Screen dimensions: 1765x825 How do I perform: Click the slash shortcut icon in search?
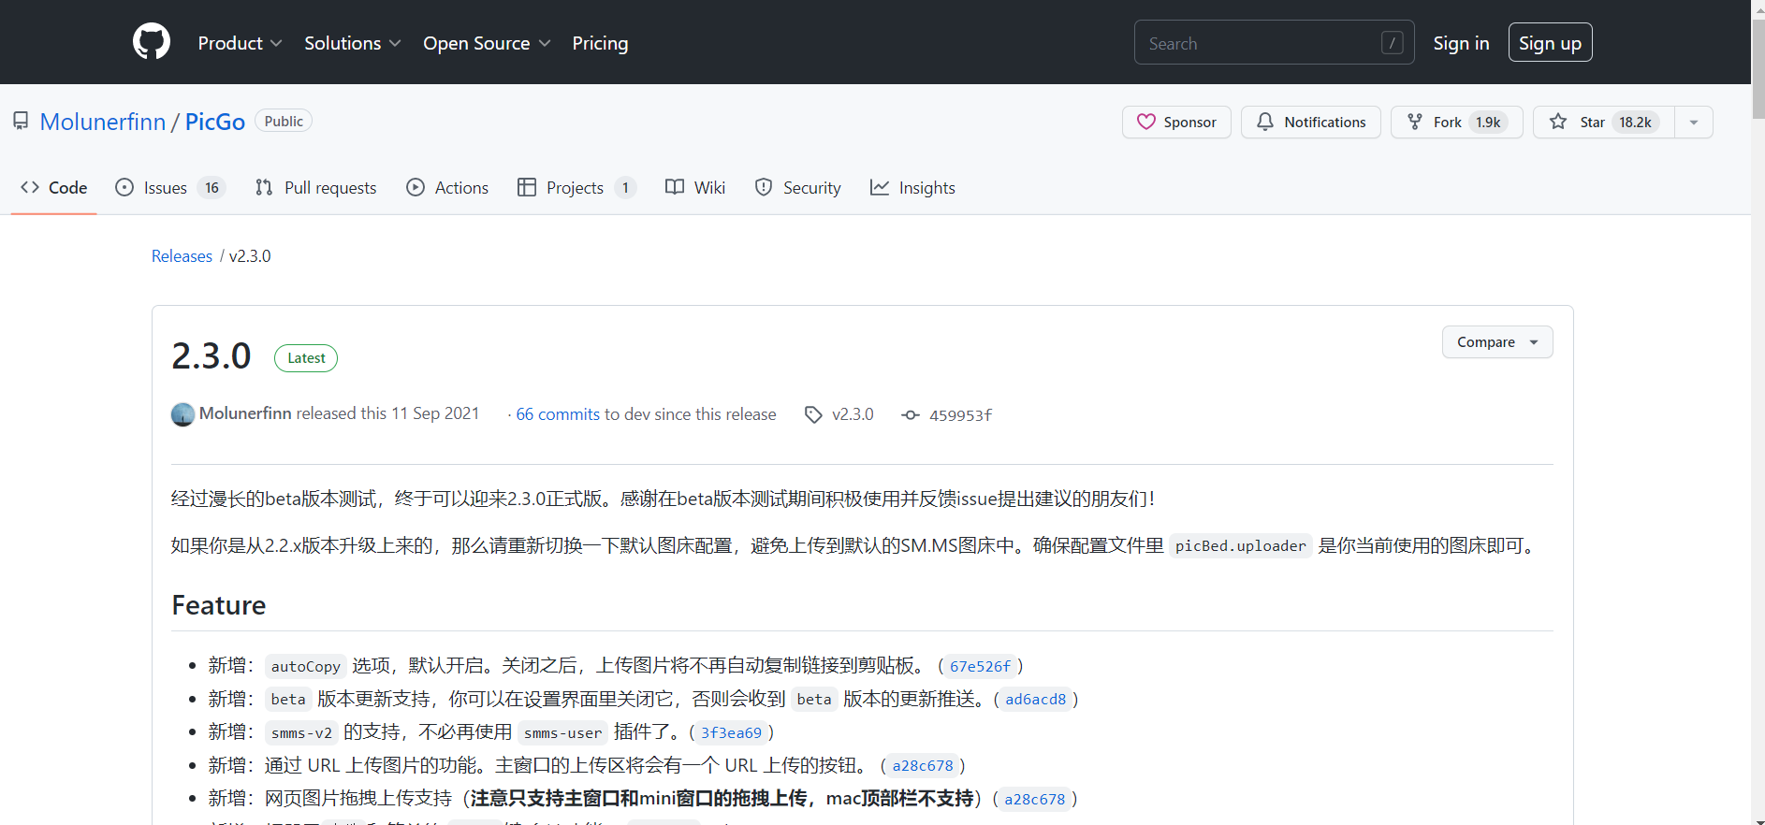pos(1392,43)
